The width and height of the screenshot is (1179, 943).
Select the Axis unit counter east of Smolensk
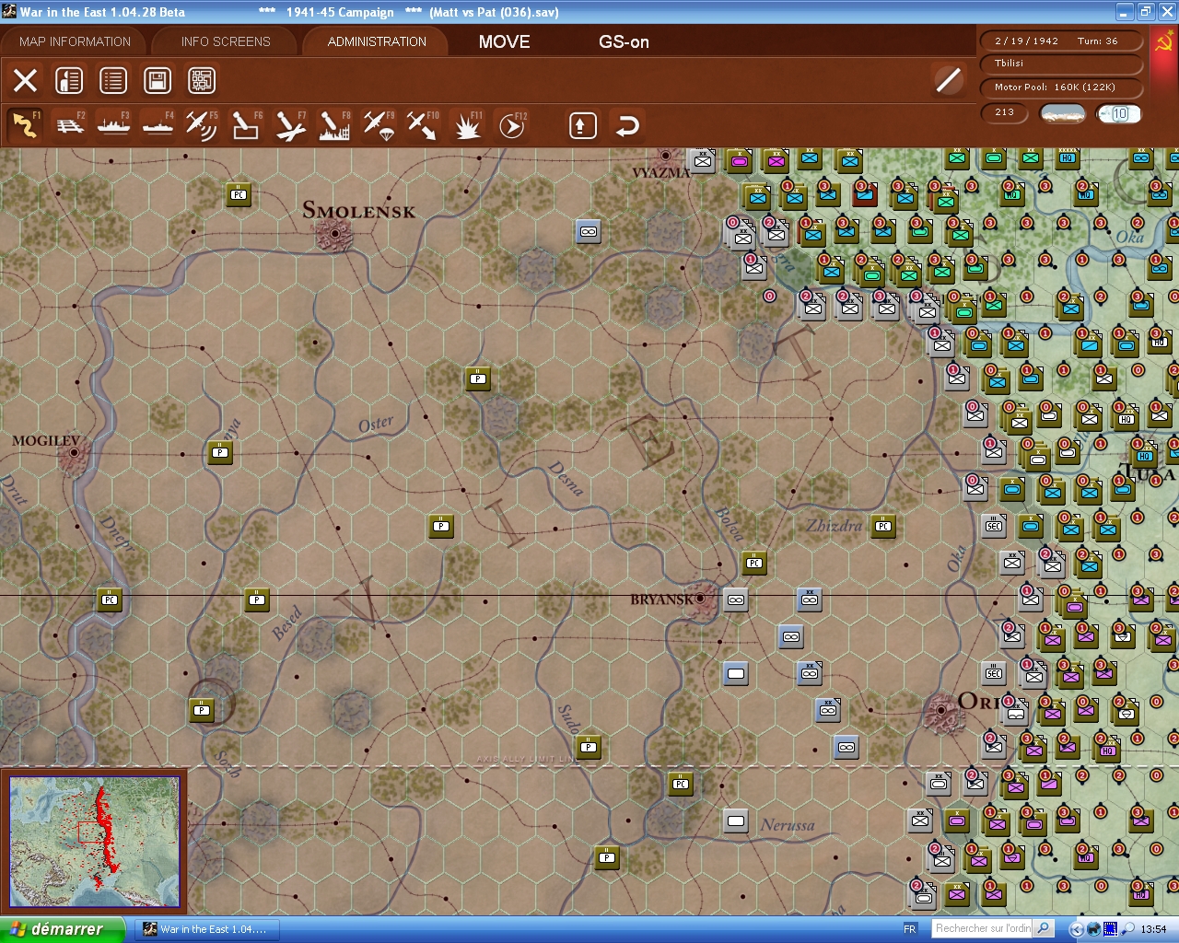589,231
